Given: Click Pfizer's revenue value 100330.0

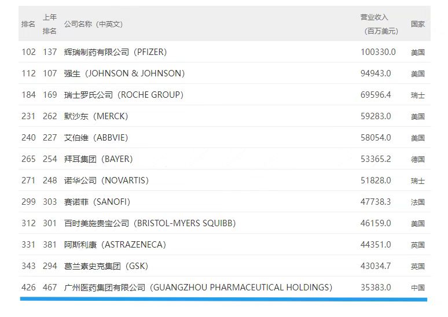Looking at the screenshot, I should 378,52.
